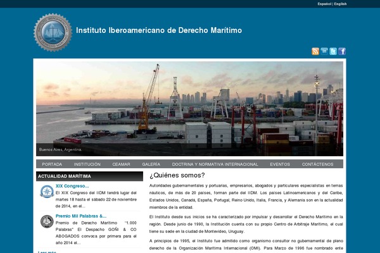
Task: Click the institute seal logo
Action: coord(53,32)
